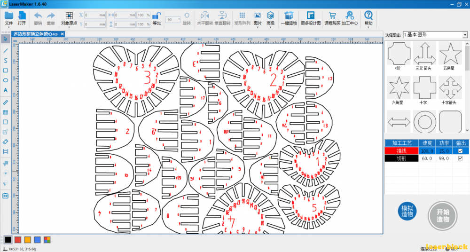470x252 pixels.
Task: Switch to the 多边形拼插立体爱心.lcp tab
Action: [36, 34]
